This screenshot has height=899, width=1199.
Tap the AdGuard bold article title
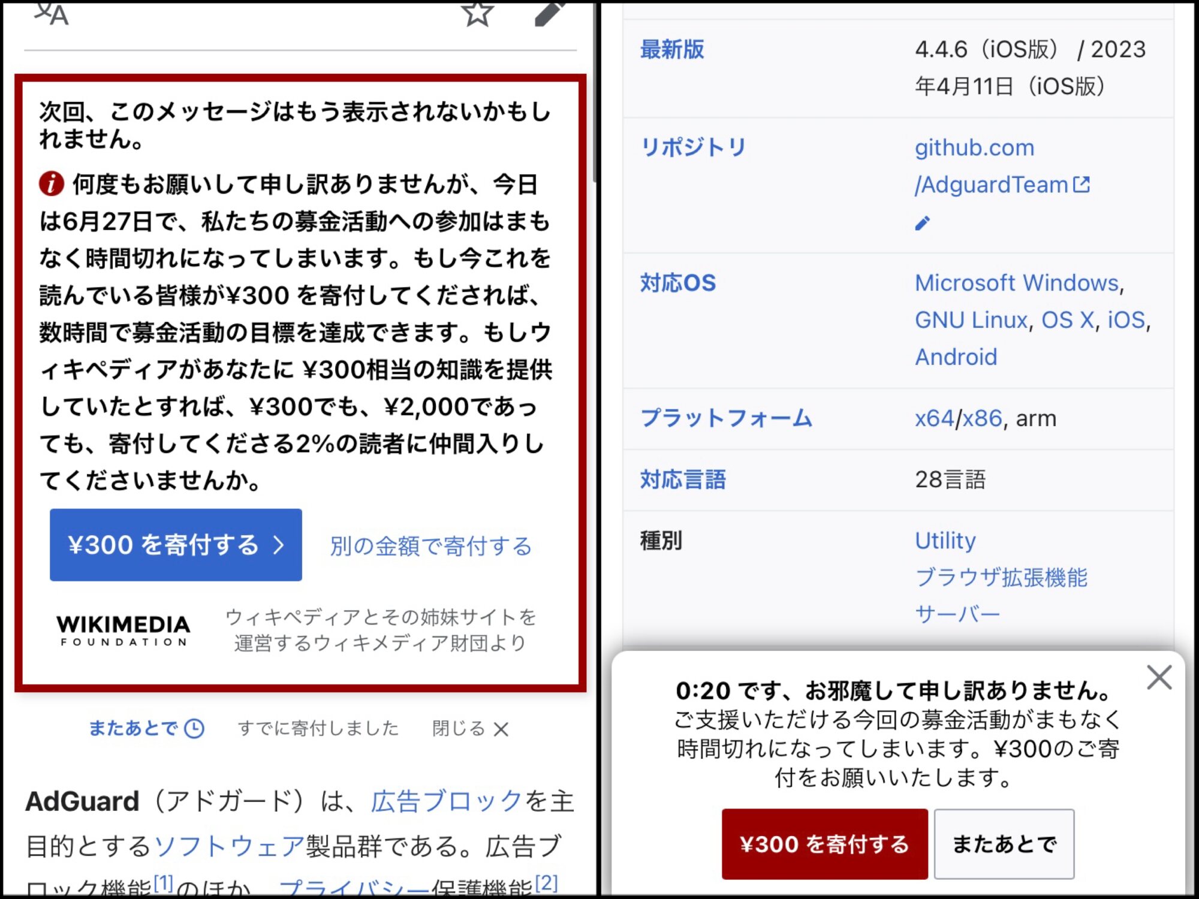(x=82, y=801)
